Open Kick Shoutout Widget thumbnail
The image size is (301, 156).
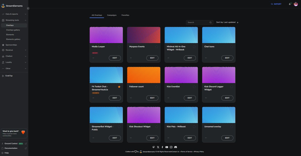coord(144,115)
